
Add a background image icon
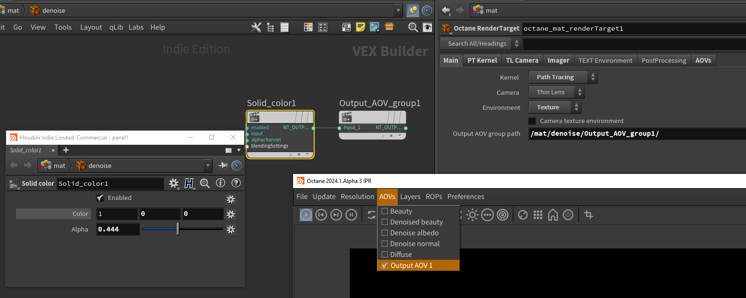pos(375,27)
